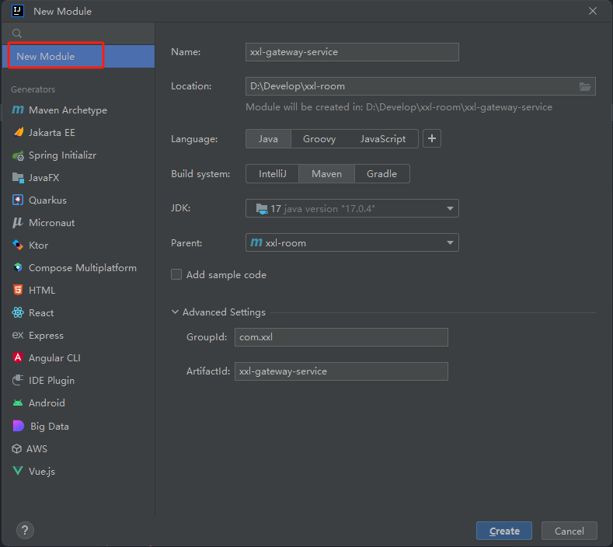Select Compose Multiplatform generator label
This screenshot has height=547, width=613.
click(x=82, y=268)
